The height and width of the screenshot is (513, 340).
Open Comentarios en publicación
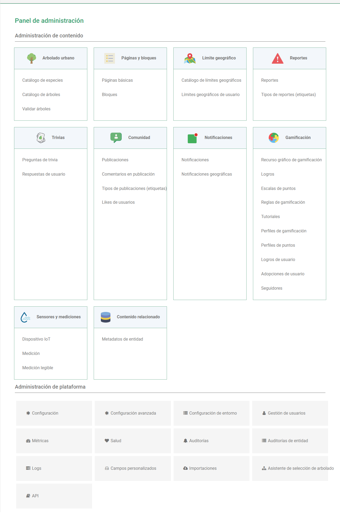[x=128, y=174]
